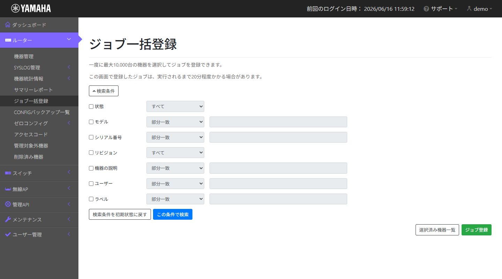Click the ジョブ一括登録 page heading

[133, 44]
